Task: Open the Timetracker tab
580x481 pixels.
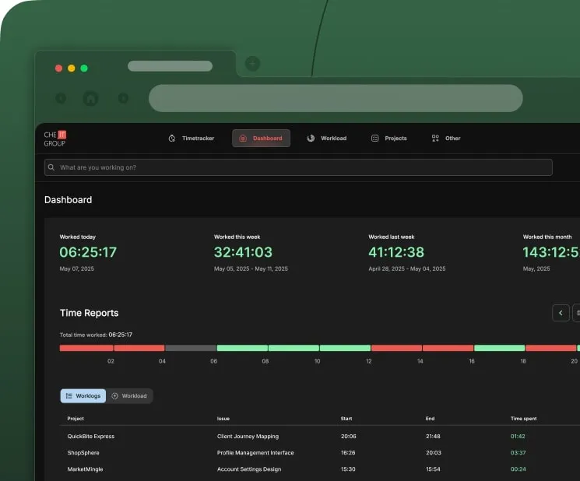Action: [192, 139]
